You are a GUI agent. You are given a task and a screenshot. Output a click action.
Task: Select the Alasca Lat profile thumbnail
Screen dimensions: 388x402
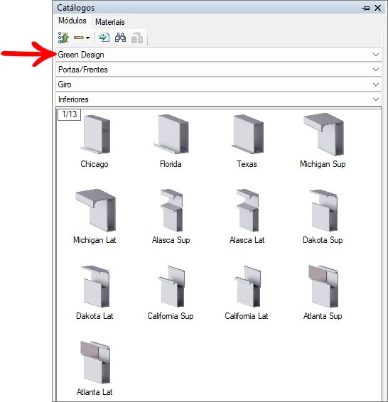pos(247,210)
